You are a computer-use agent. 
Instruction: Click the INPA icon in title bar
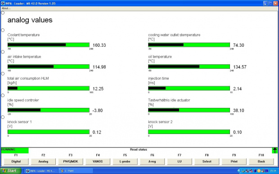tap(3, 3)
